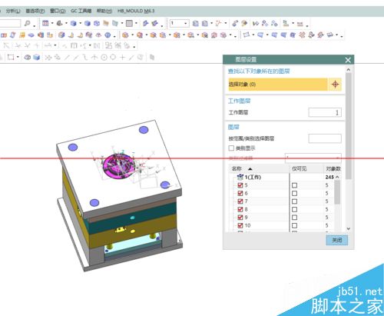Open the dropdown arrow beside the grid table icon
The width and height of the screenshot is (384, 316).
[x=52, y=23]
